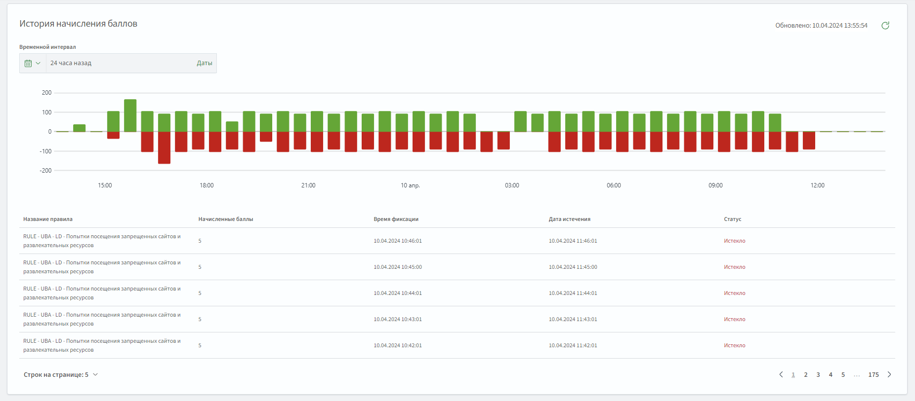Open rule name in row fixed 10:44:01
Image resolution: width=915 pixels, height=401 pixels.
102,293
